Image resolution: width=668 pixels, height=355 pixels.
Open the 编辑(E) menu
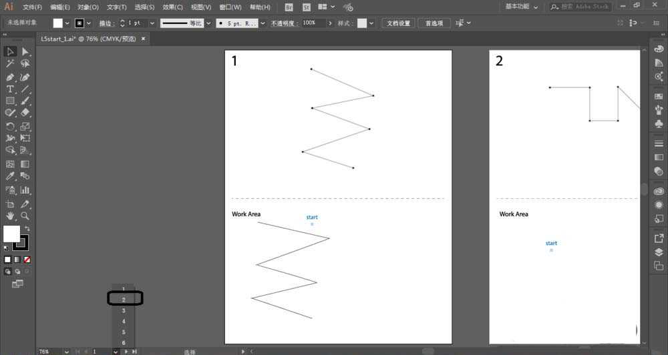coord(60,7)
